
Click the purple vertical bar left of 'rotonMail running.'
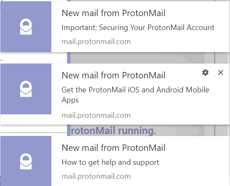point(69,130)
